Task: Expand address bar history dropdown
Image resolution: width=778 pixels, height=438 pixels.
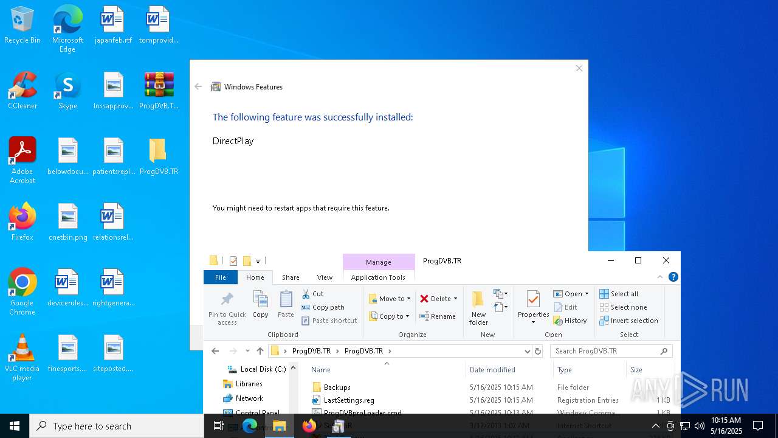Action: [x=527, y=351]
